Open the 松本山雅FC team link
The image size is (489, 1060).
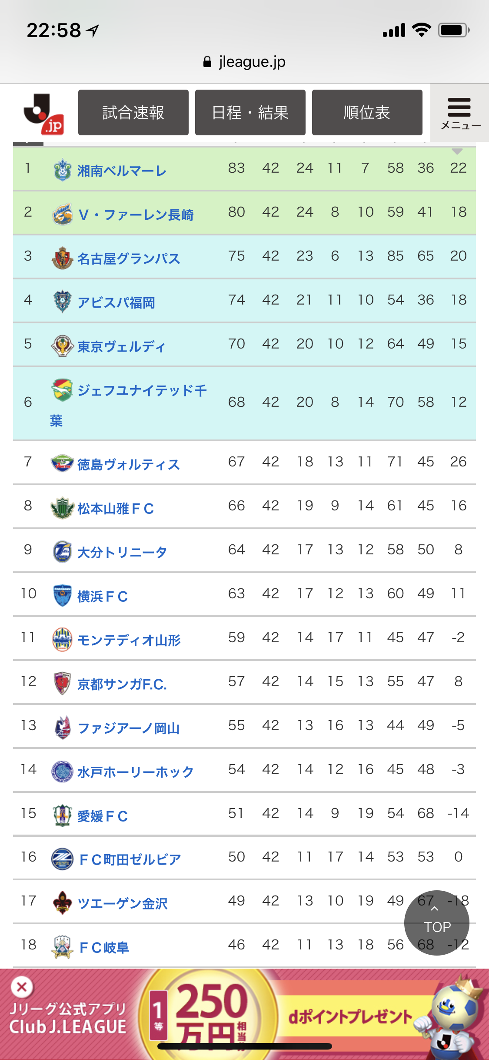point(116,508)
